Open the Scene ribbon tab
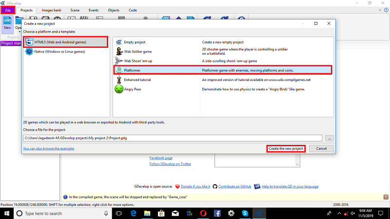This screenshot has height=219, width=390. (75, 10)
